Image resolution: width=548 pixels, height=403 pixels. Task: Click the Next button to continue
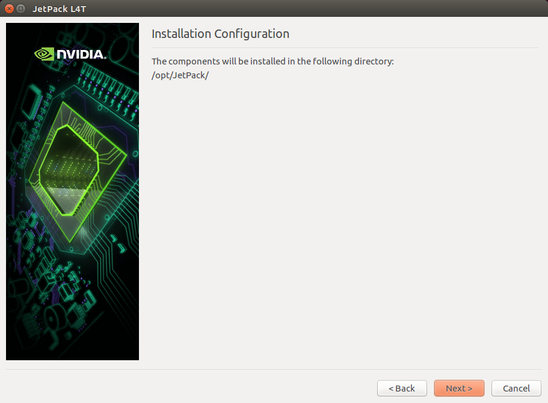tap(459, 389)
